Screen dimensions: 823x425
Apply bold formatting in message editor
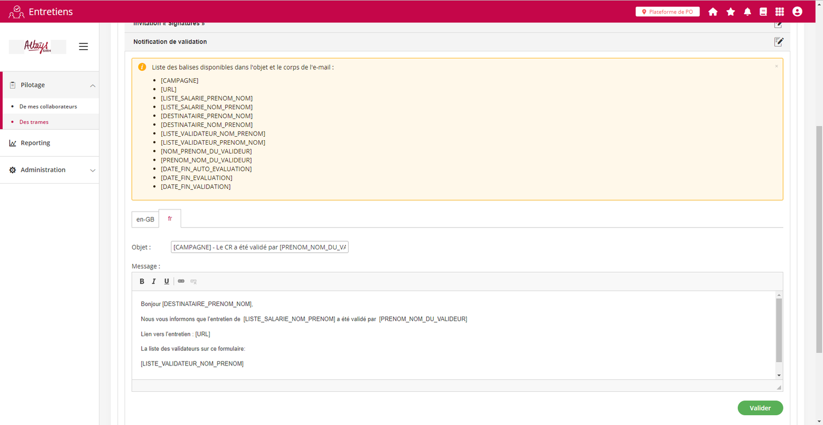coord(142,281)
